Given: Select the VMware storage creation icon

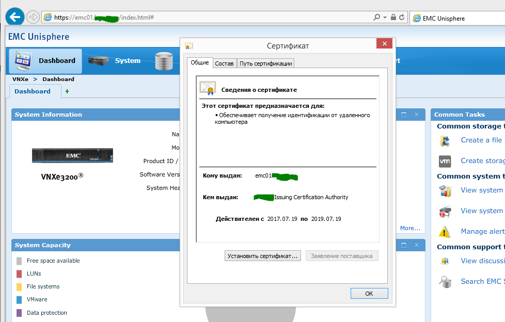Looking at the screenshot, I should [445, 160].
